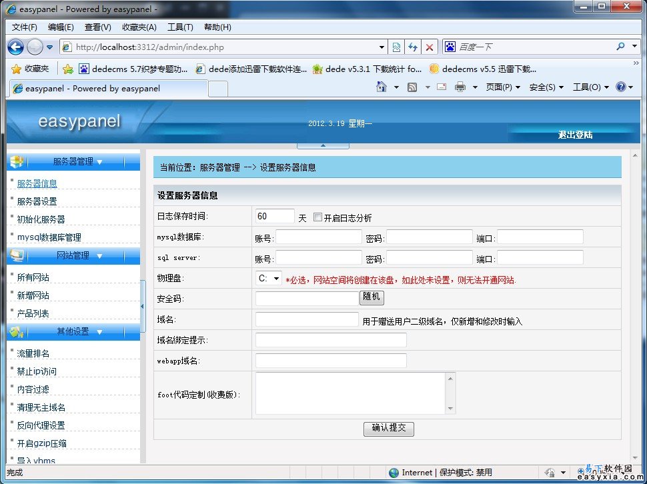The height and width of the screenshot is (484, 647).
Task: Open the search provider dropdown arrow
Action: pos(634,47)
